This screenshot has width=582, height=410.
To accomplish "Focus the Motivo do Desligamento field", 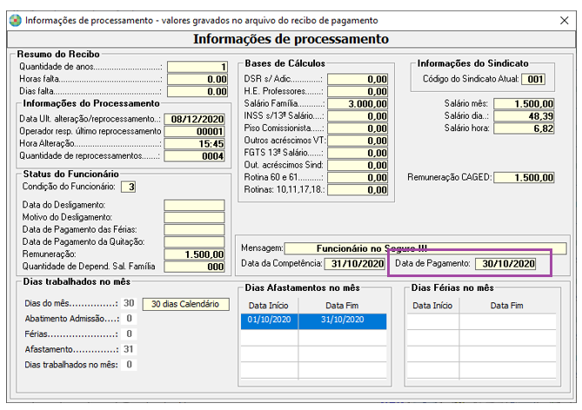I will [x=195, y=217].
